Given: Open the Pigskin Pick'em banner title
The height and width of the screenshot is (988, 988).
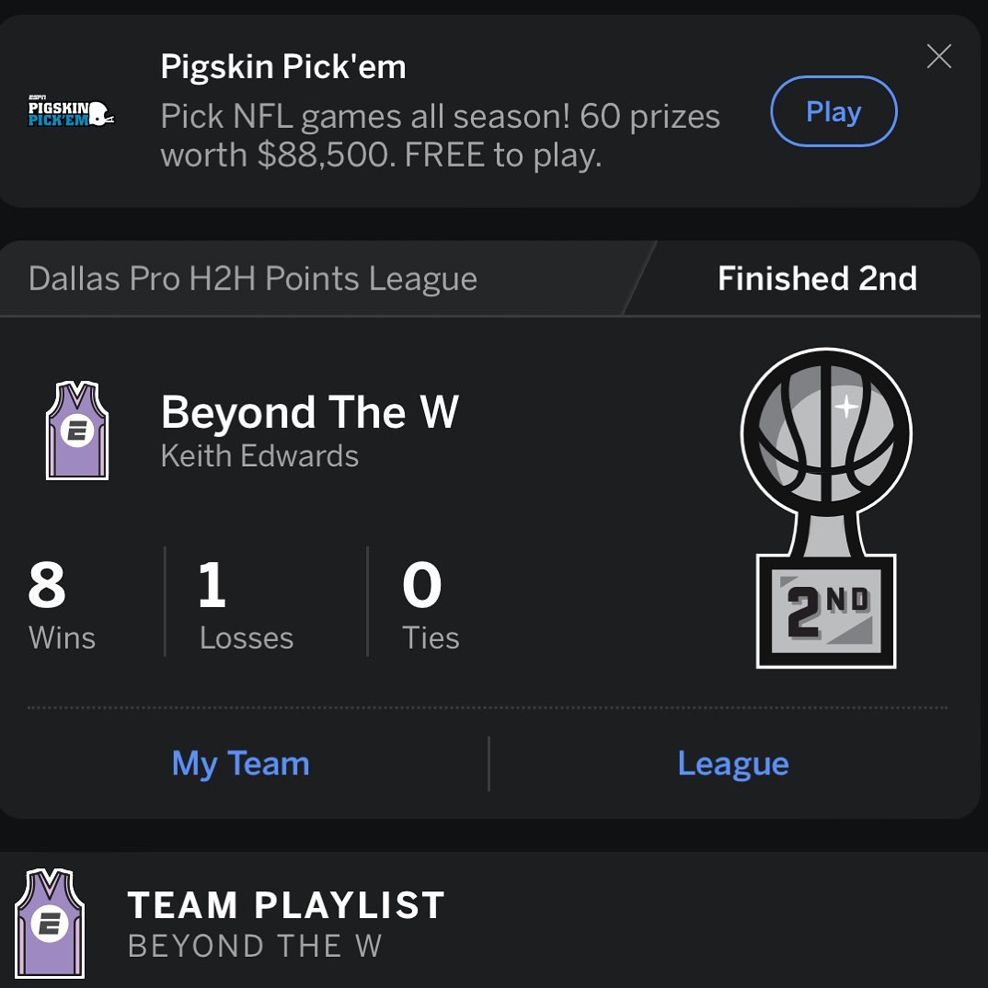Looking at the screenshot, I should [282, 67].
